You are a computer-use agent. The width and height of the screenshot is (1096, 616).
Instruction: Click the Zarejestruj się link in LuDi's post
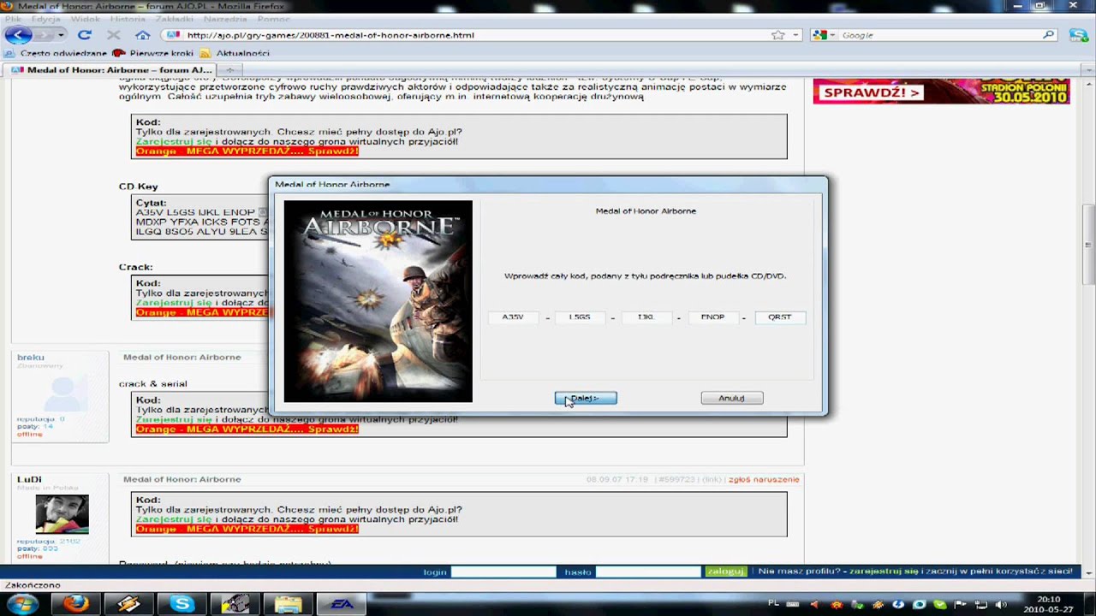[x=174, y=519]
